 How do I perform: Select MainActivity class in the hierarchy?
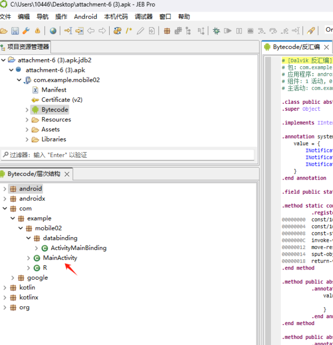(60, 258)
